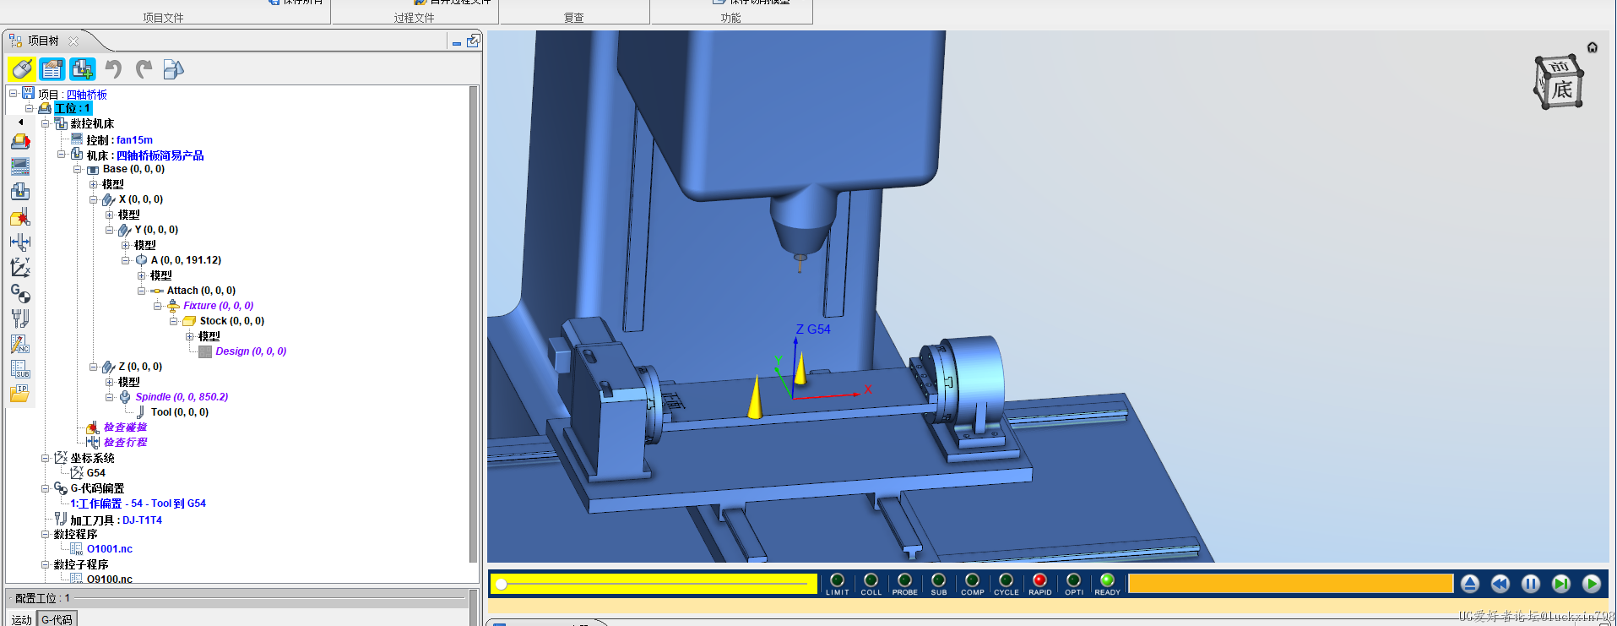Screen dimensions: 1617x626
Task: Click the PROBE status light
Action: pos(905,580)
